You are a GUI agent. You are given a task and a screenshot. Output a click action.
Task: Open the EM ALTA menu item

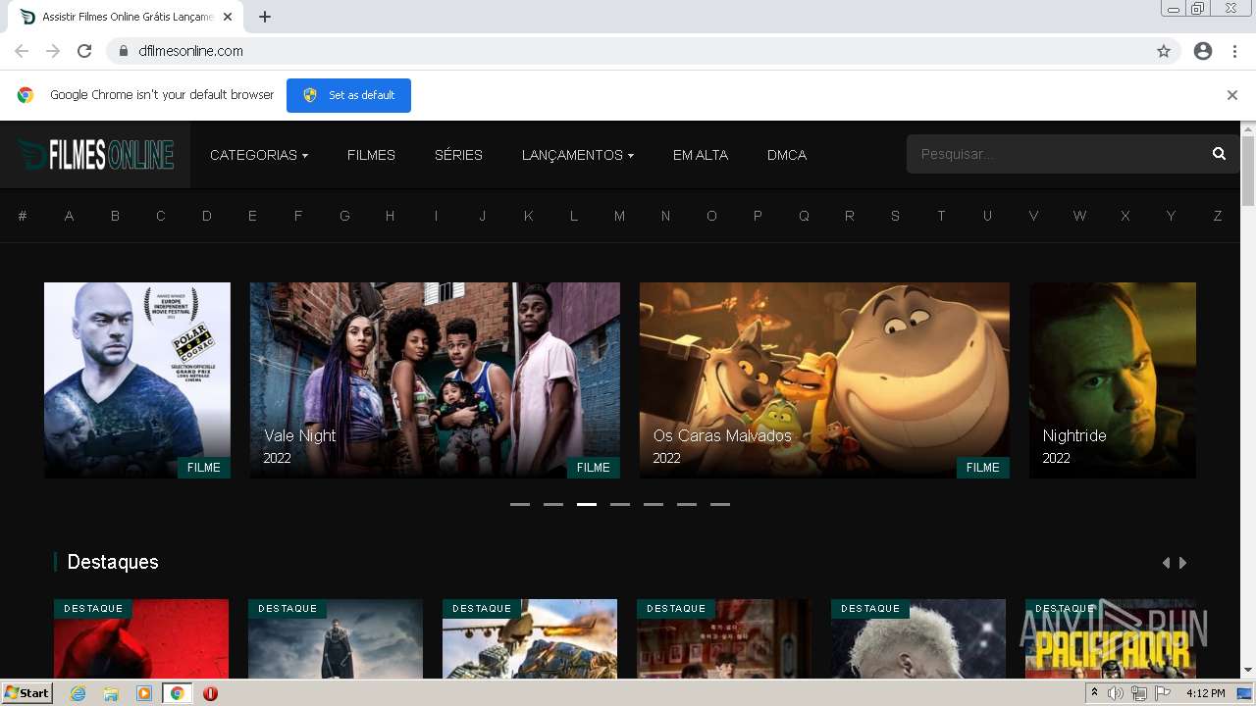(x=701, y=155)
